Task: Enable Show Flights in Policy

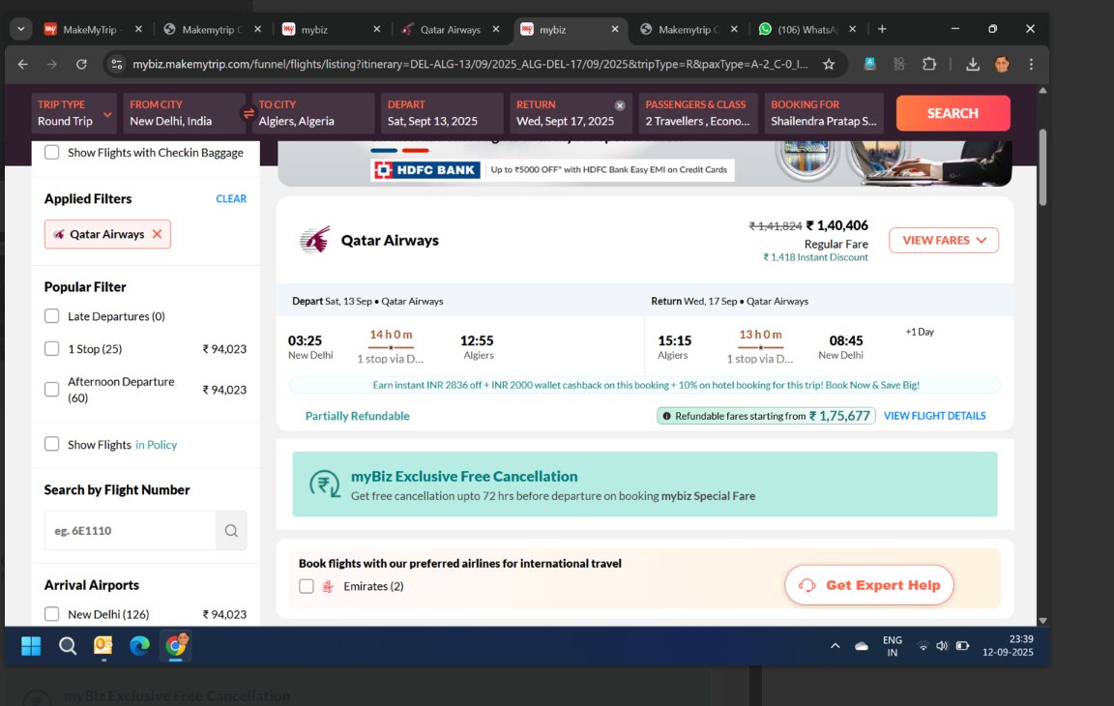Action: [x=52, y=445]
